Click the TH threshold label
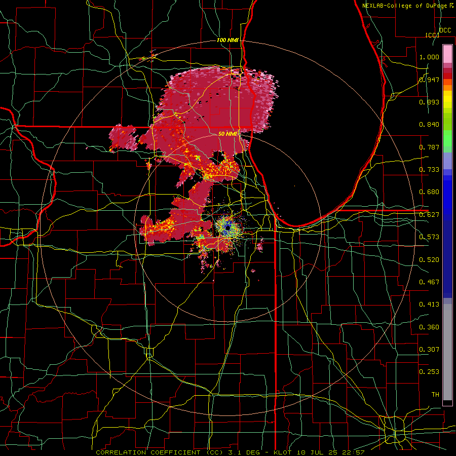This screenshot has width=456, height=456. tap(435, 395)
